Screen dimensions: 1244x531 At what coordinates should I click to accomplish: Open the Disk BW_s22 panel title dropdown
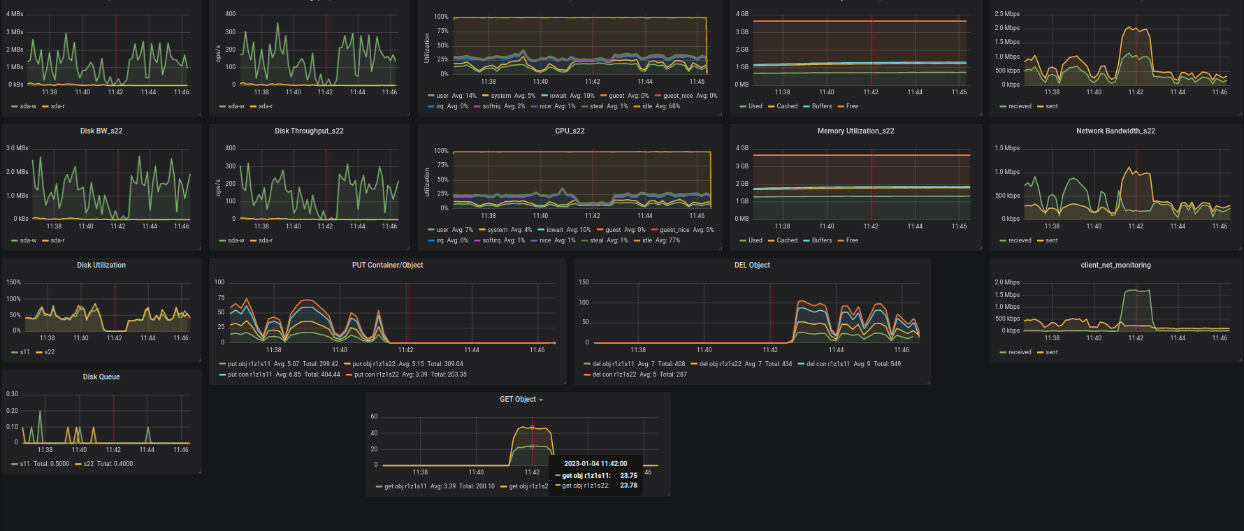click(x=101, y=131)
